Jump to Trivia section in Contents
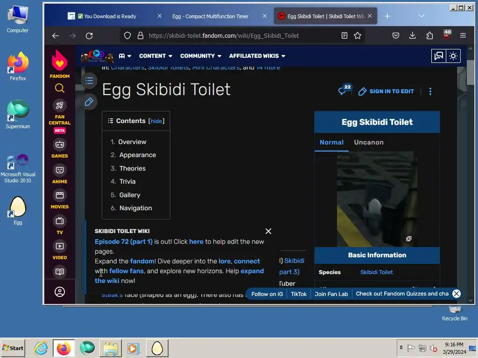 pyautogui.click(x=127, y=181)
